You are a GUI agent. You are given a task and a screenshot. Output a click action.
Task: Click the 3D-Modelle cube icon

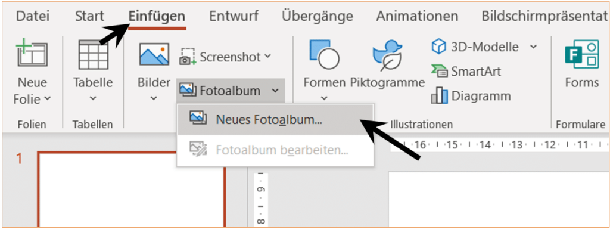(x=438, y=47)
